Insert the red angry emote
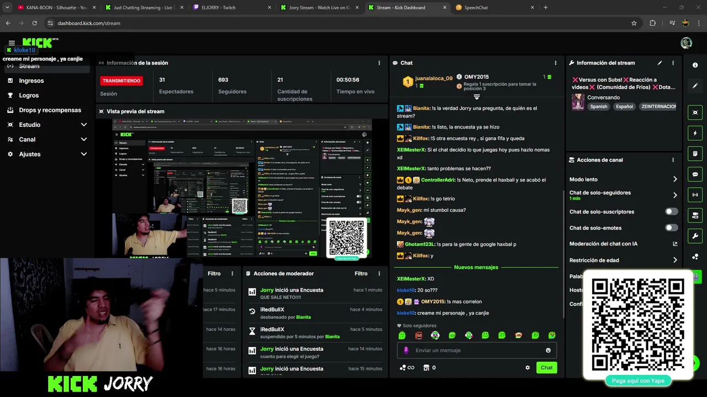707x397 pixels. click(419, 335)
